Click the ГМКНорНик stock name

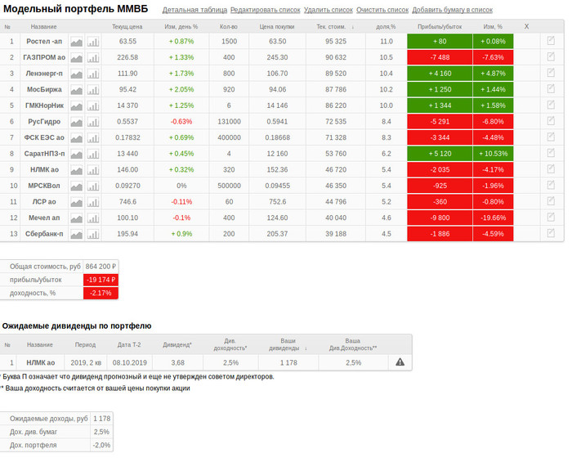pyautogui.click(x=44, y=106)
